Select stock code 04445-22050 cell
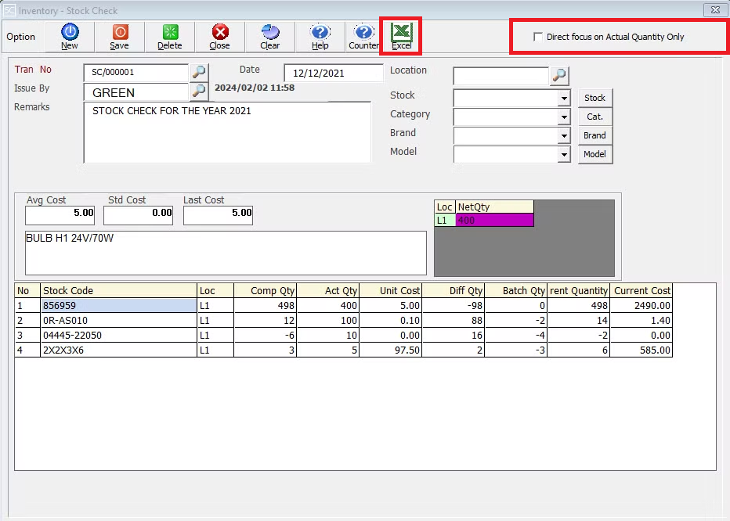Viewport: 730px width, 521px height. [x=119, y=336]
